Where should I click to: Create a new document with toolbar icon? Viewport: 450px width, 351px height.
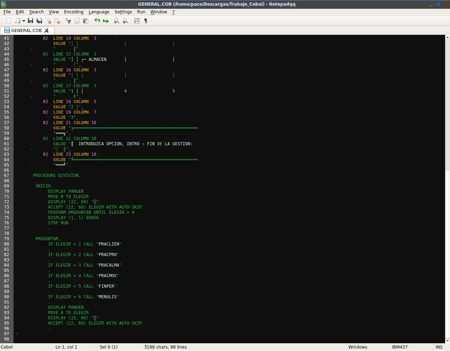8,21
